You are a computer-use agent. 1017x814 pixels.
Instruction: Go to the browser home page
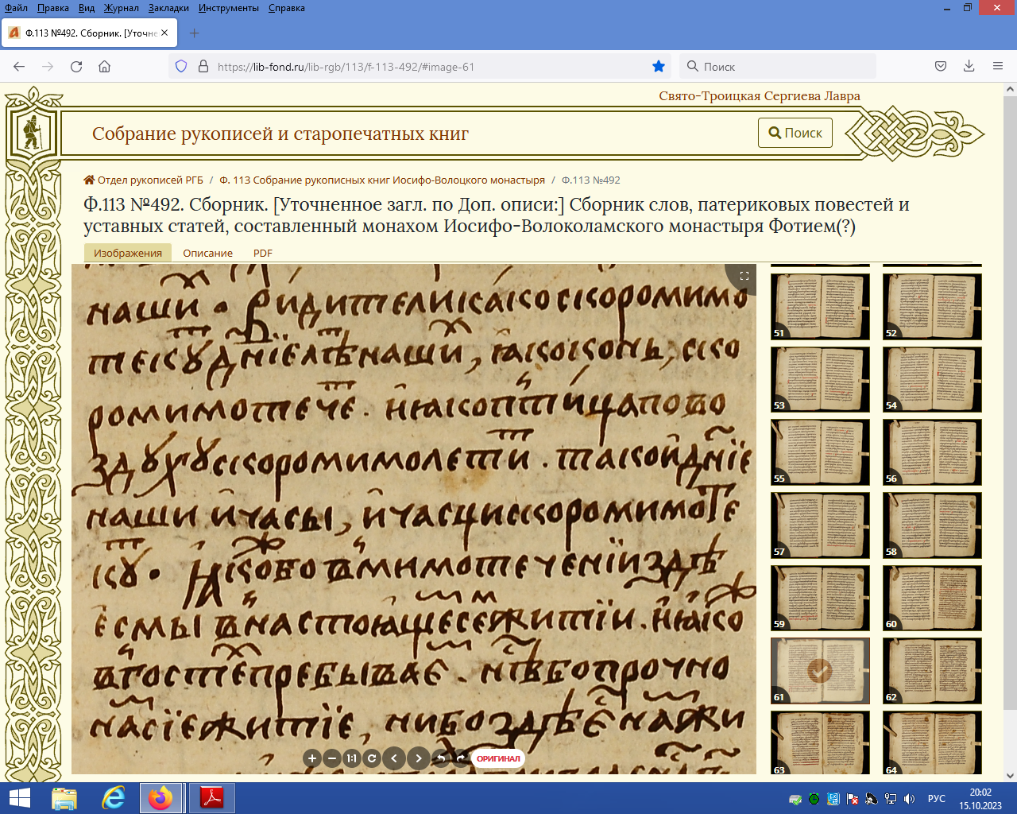click(104, 67)
